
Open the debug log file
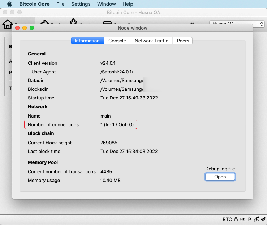(220, 177)
